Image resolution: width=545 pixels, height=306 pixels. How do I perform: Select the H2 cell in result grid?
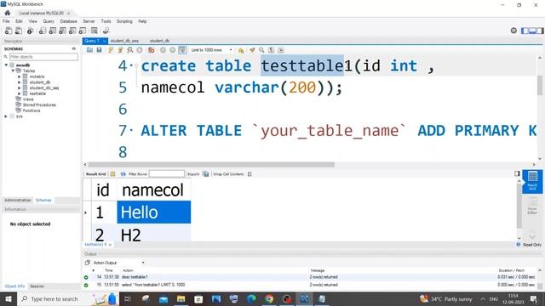coord(153,235)
